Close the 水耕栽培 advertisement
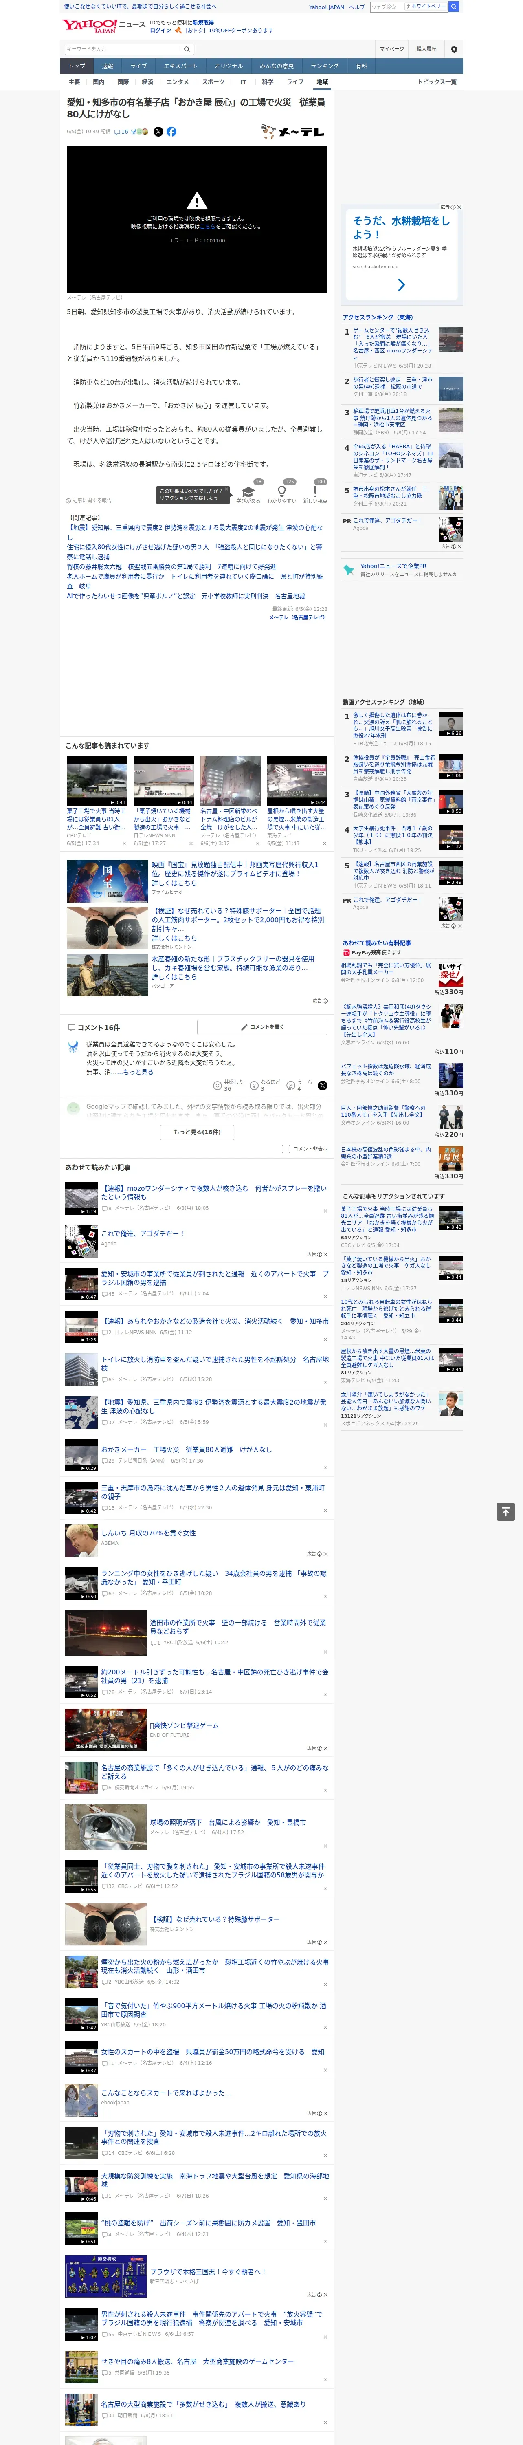Viewport: 523px width, 2445px height. (x=459, y=207)
